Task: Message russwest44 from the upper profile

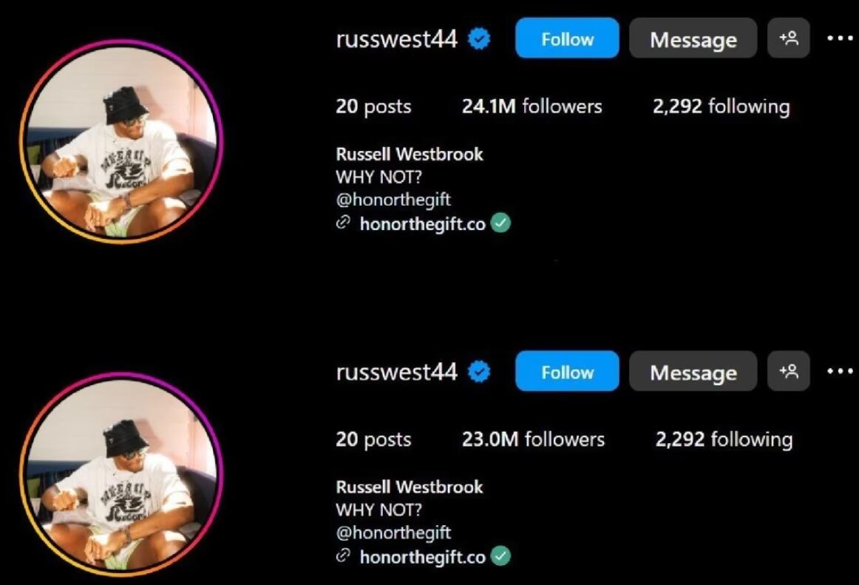Action: coord(693,38)
